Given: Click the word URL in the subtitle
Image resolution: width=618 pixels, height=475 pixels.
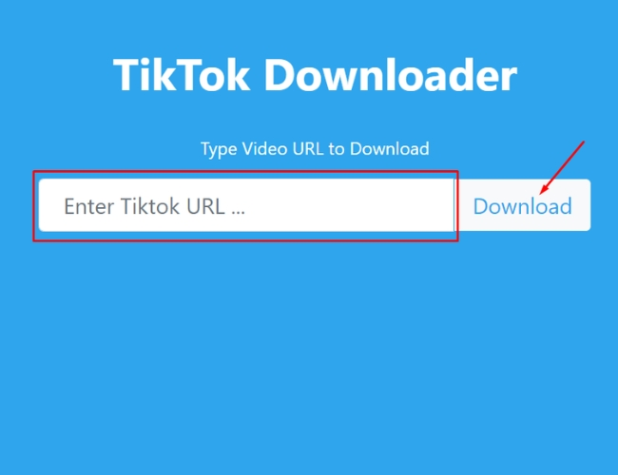Looking at the screenshot, I should pyautogui.click(x=307, y=148).
